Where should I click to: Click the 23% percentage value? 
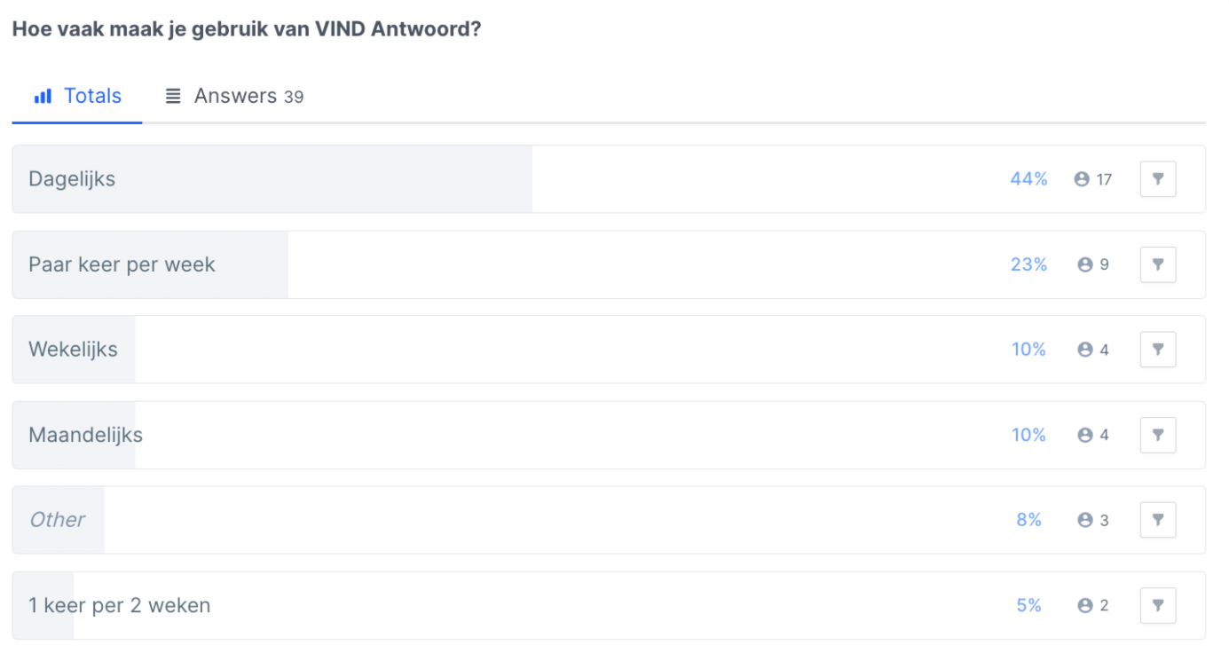point(1028,264)
